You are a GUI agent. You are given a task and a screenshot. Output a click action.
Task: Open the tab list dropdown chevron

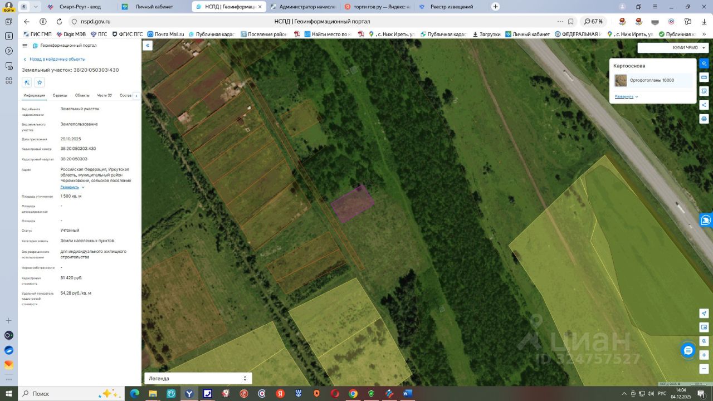tap(36, 7)
